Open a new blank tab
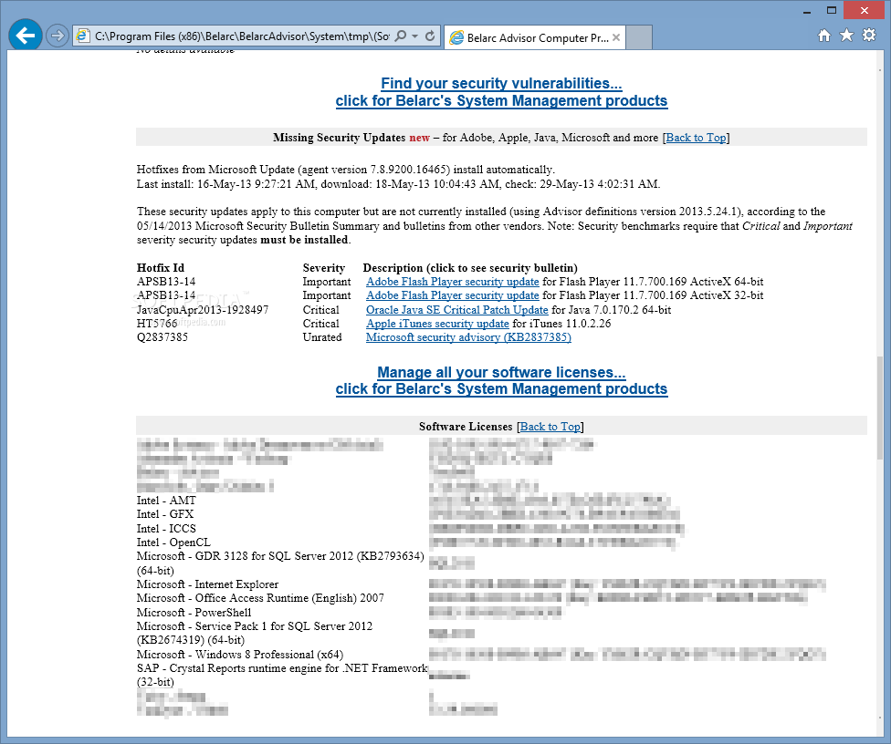 click(639, 38)
